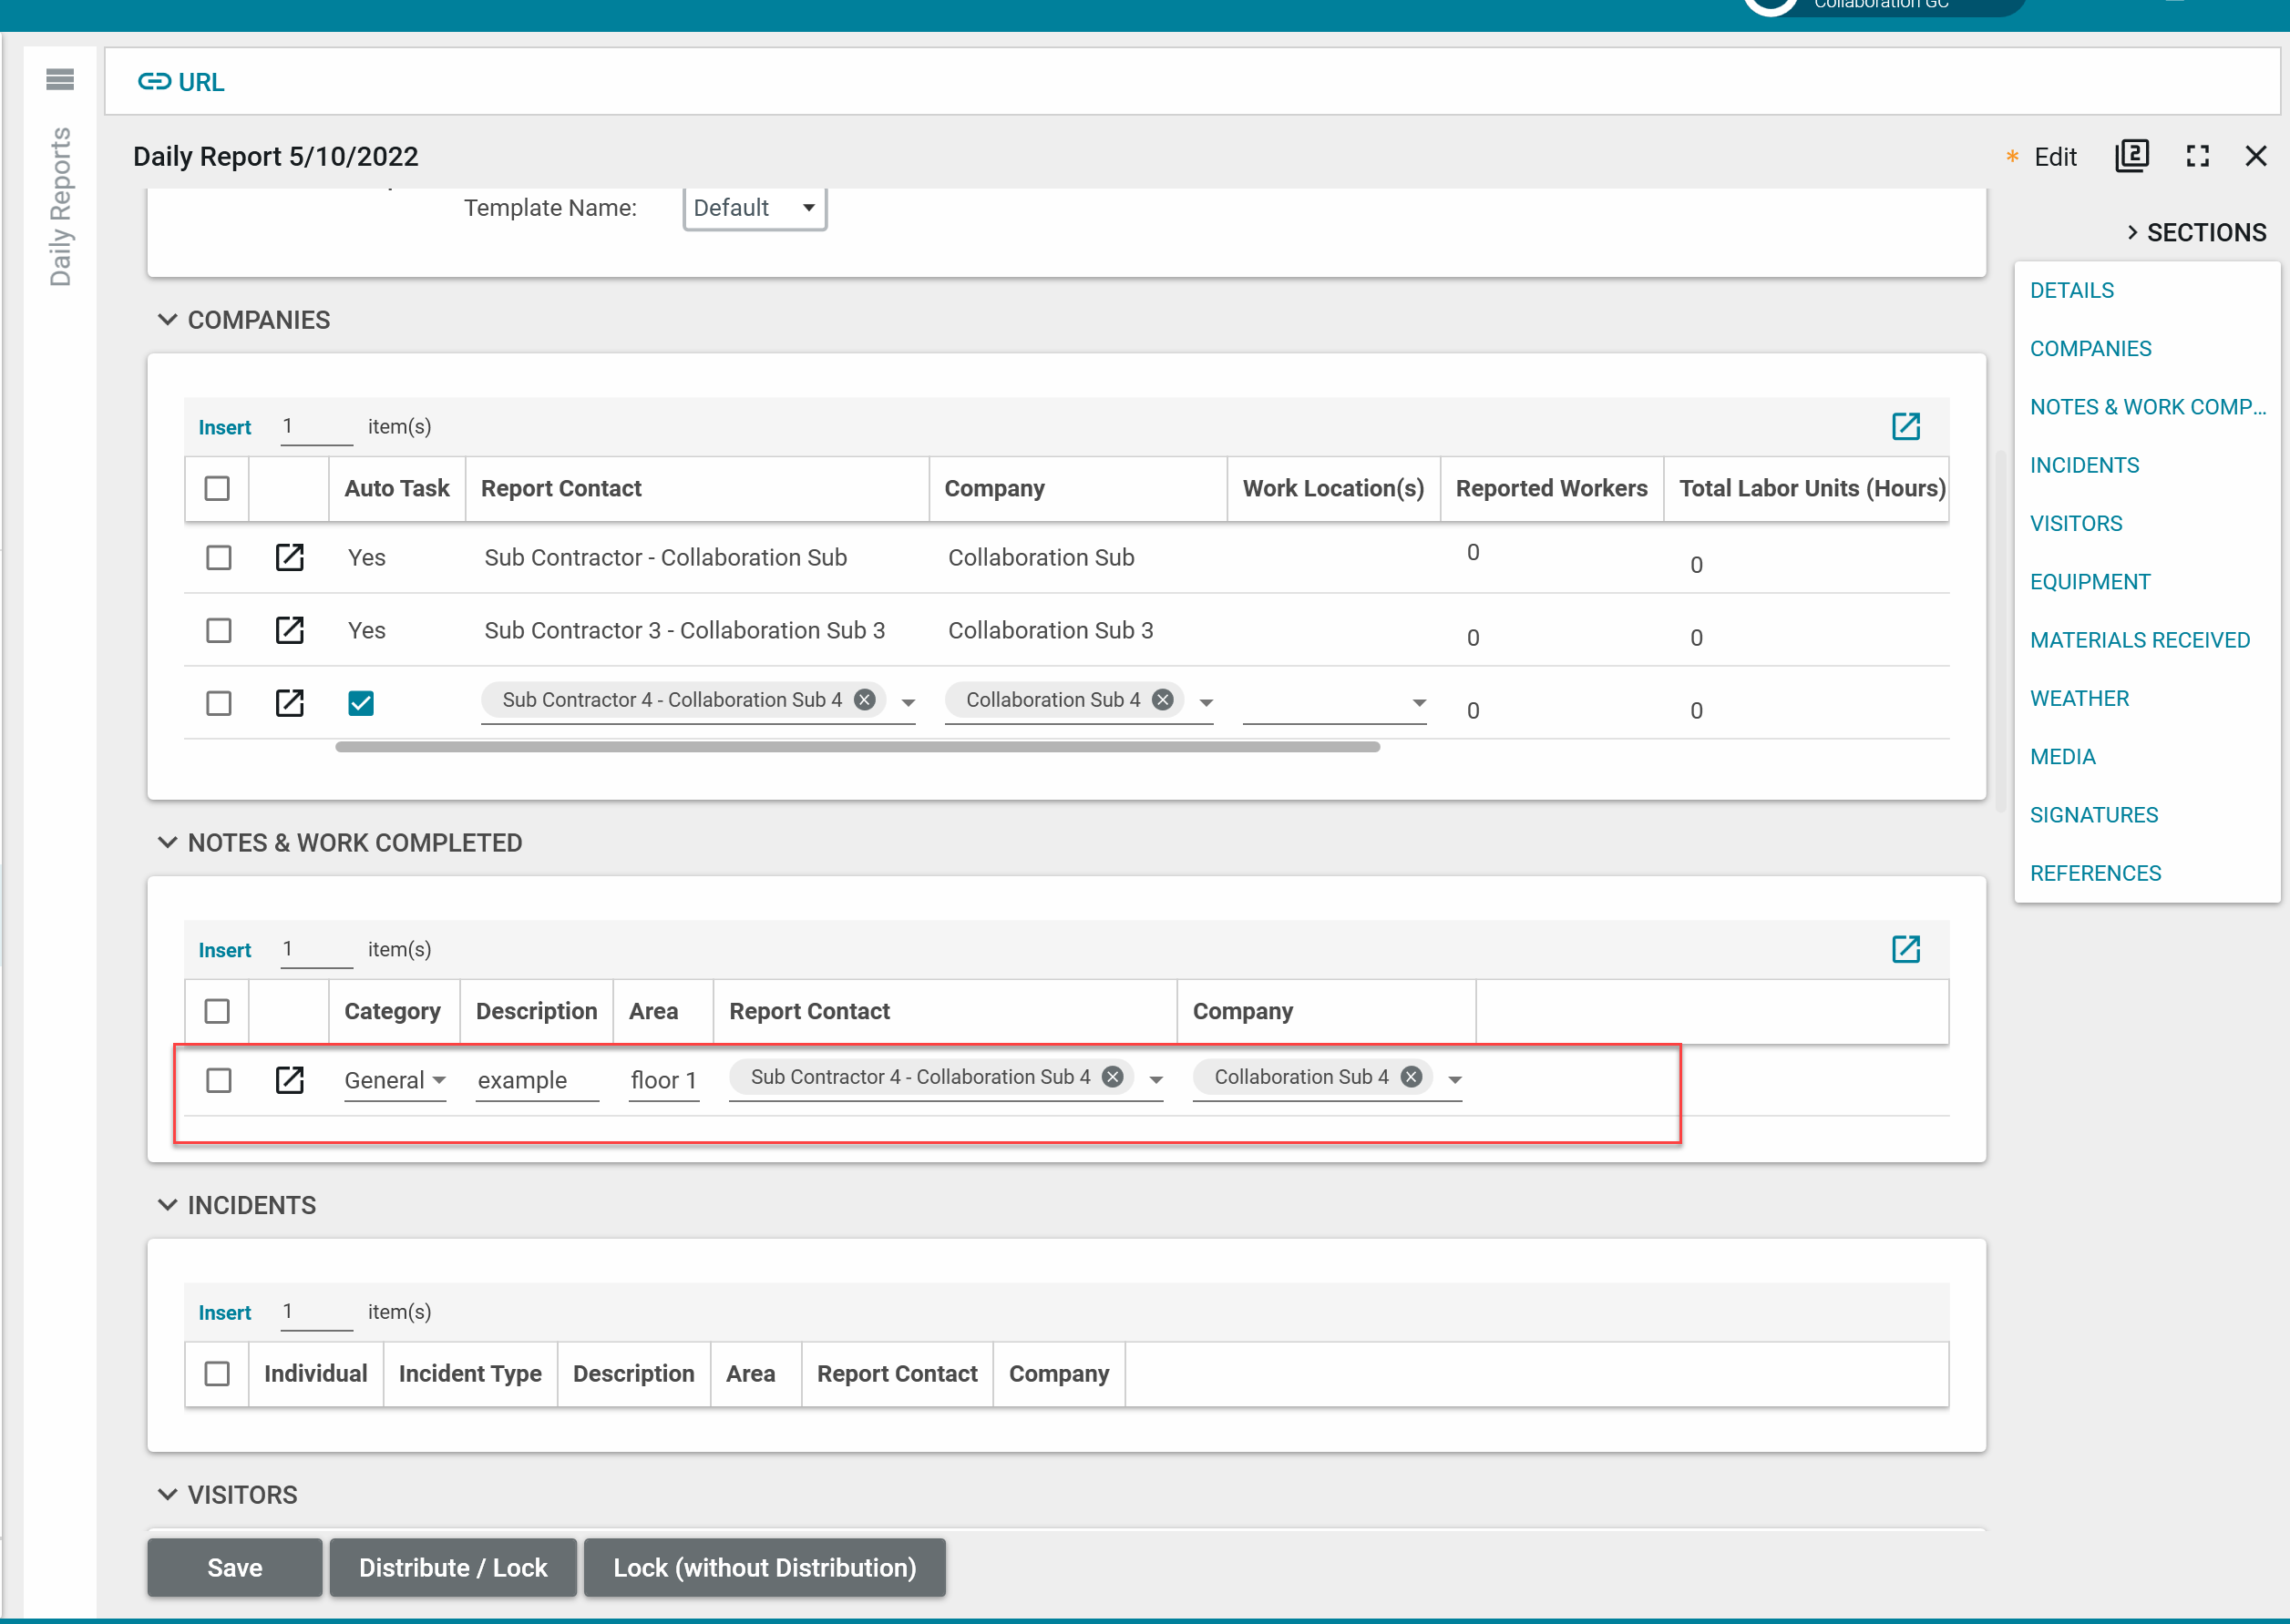
Task: Jump to WEATHER section
Action: coord(2079,698)
